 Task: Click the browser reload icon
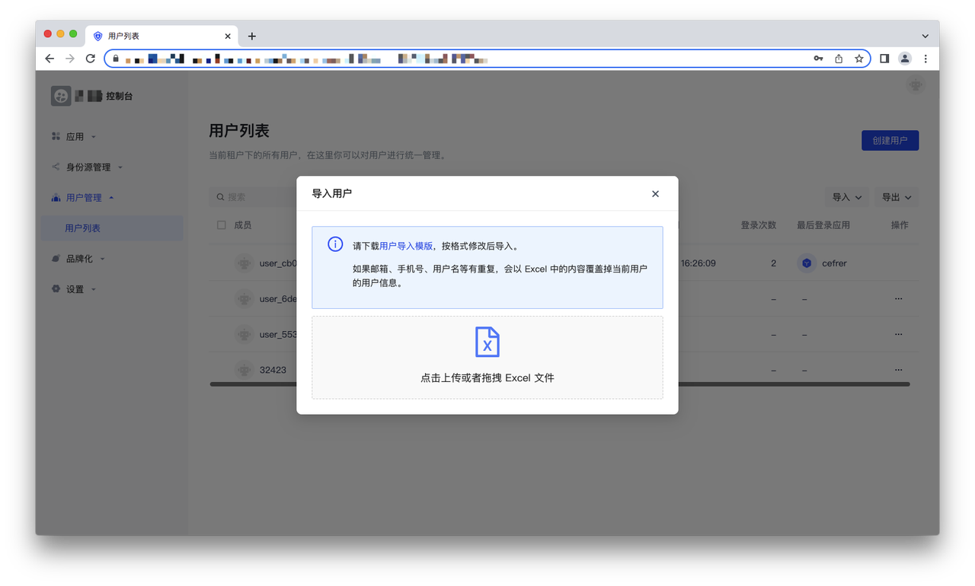click(91, 59)
